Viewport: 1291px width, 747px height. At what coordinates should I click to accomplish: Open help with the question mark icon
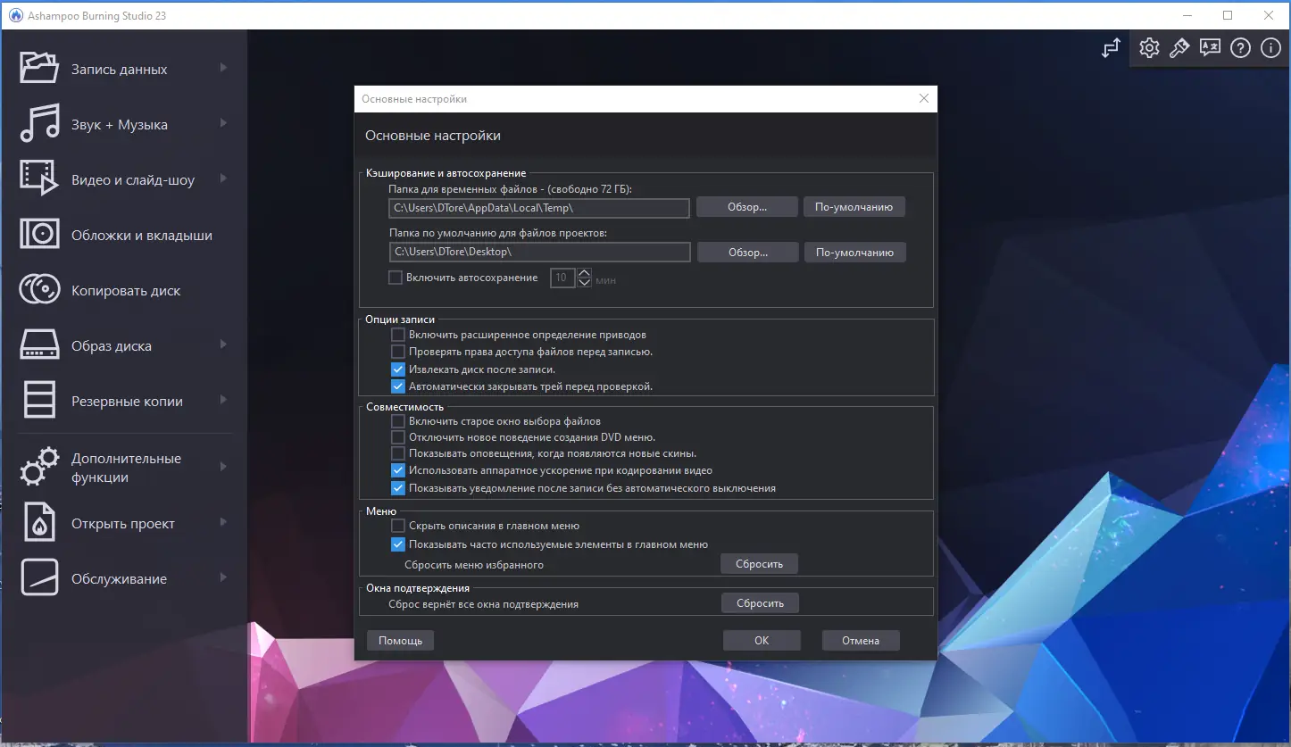tap(1240, 48)
